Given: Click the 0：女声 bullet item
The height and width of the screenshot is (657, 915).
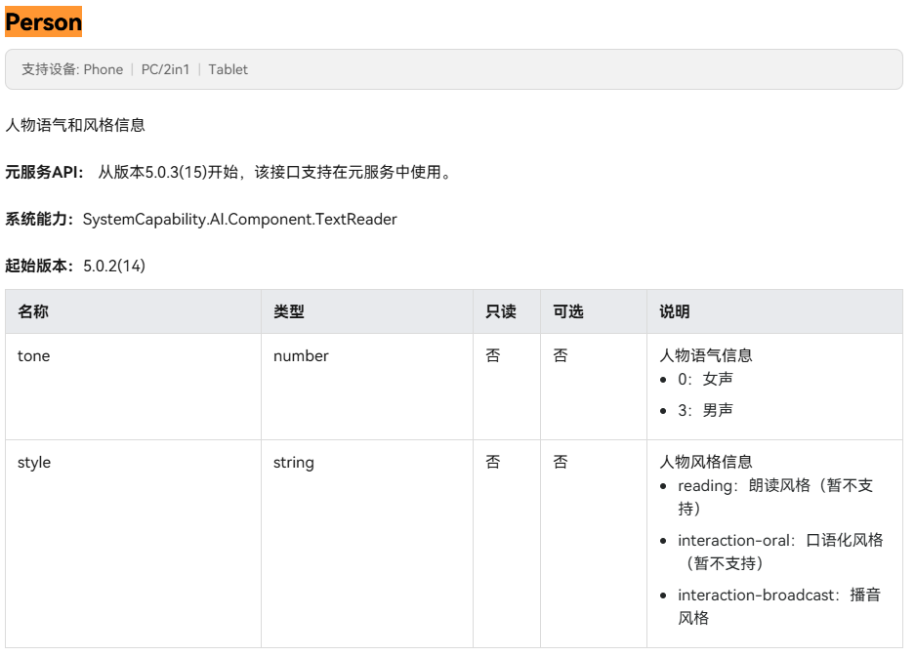Looking at the screenshot, I should coord(705,379).
